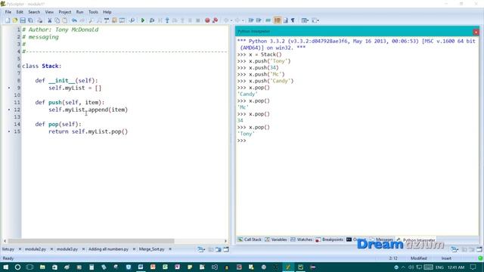
Task: Click the 'Modified' status bar entry
Action: (418, 258)
